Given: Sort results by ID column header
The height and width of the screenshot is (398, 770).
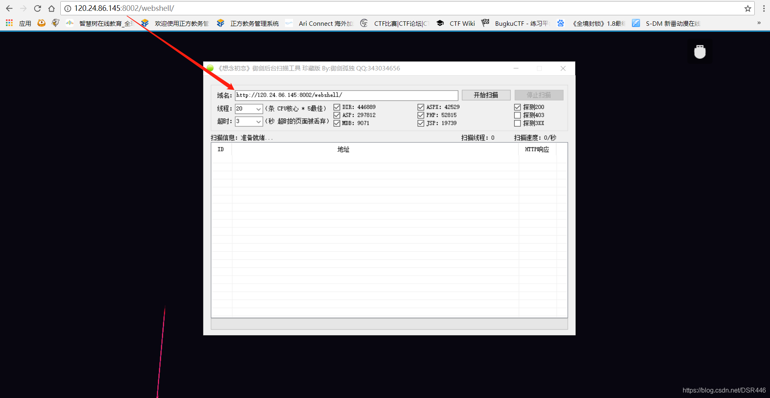Looking at the screenshot, I should point(221,149).
